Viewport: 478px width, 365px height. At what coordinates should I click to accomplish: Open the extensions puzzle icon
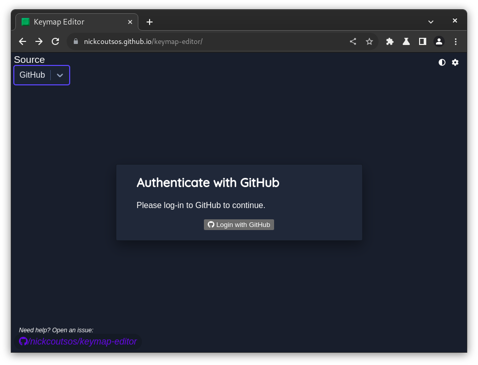(390, 41)
